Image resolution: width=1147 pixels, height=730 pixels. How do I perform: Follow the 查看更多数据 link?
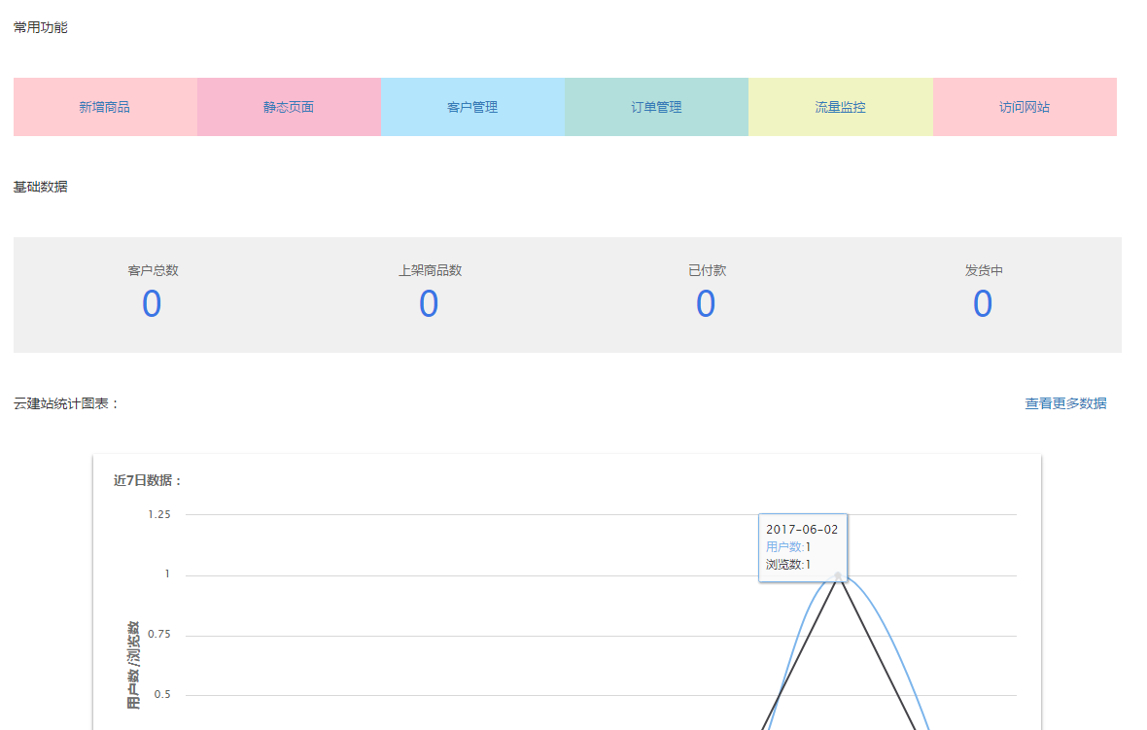1065,403
